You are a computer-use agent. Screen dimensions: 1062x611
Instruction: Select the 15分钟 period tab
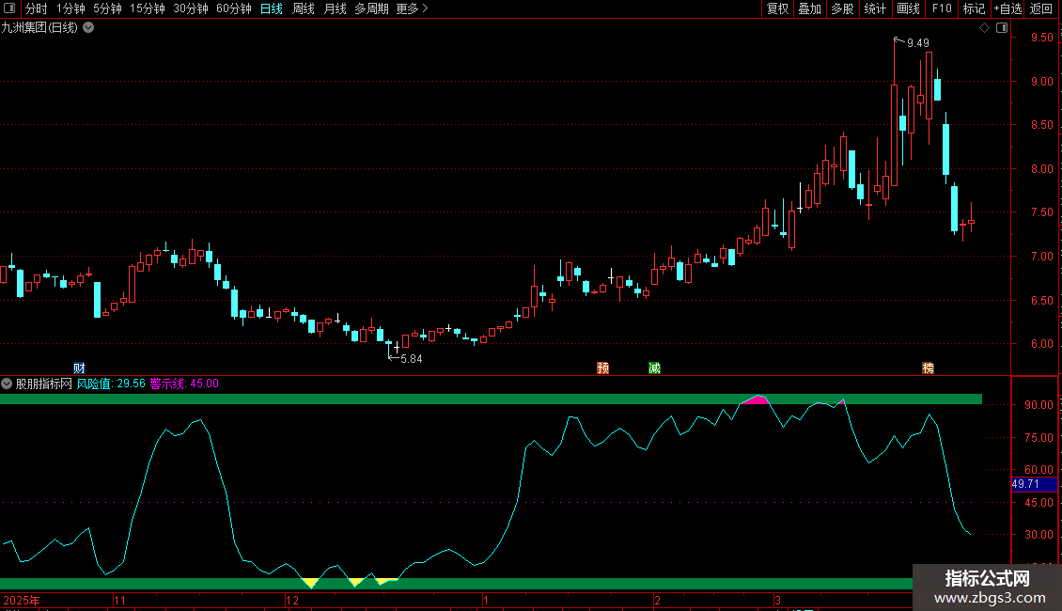coord(147,8)
